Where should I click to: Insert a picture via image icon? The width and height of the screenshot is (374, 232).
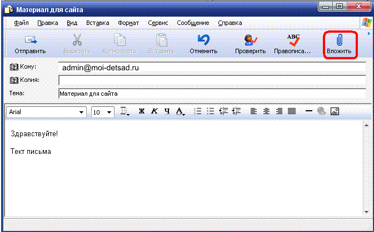click(x=335, y=111)
